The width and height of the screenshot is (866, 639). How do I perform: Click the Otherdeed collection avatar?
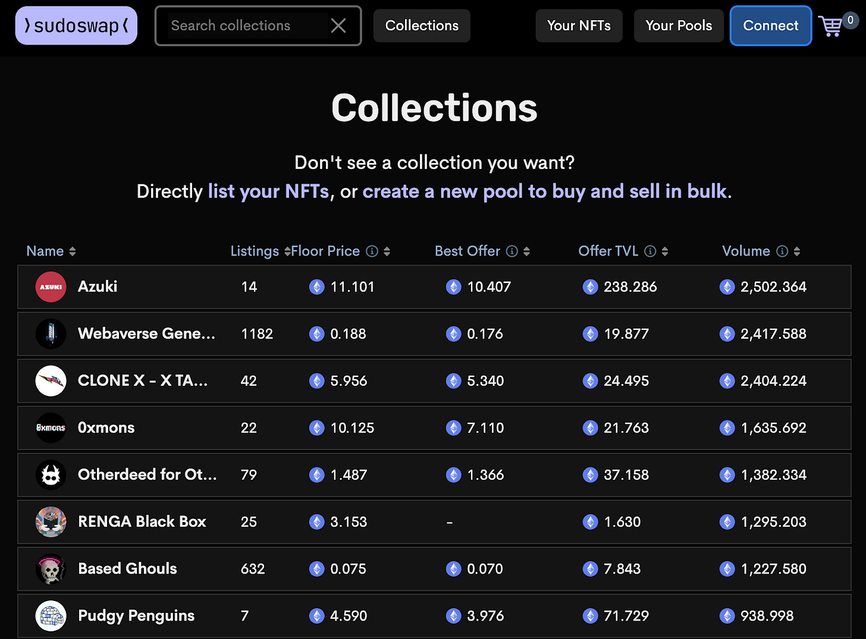coord(51,475)
